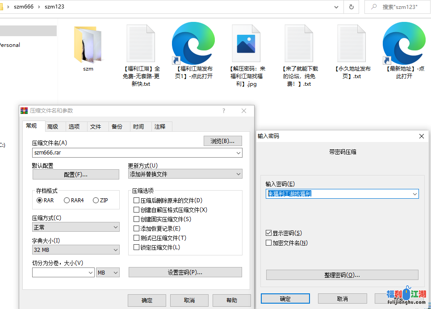This screenshot has height=309, width=431.
Task: Open the 压缩方式 dropdown
Action: pos(115,227)
